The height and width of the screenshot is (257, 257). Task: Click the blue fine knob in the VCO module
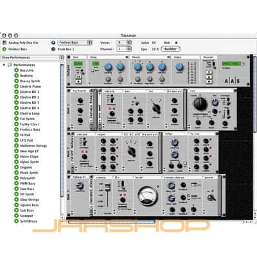point(215,102)
